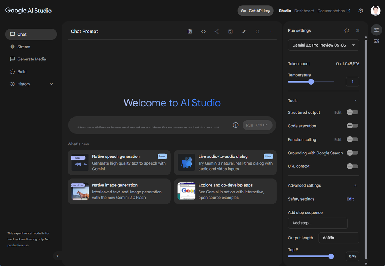Click the reset run settings icon
The width and height of the screenshot is (385, 266).
347,30
